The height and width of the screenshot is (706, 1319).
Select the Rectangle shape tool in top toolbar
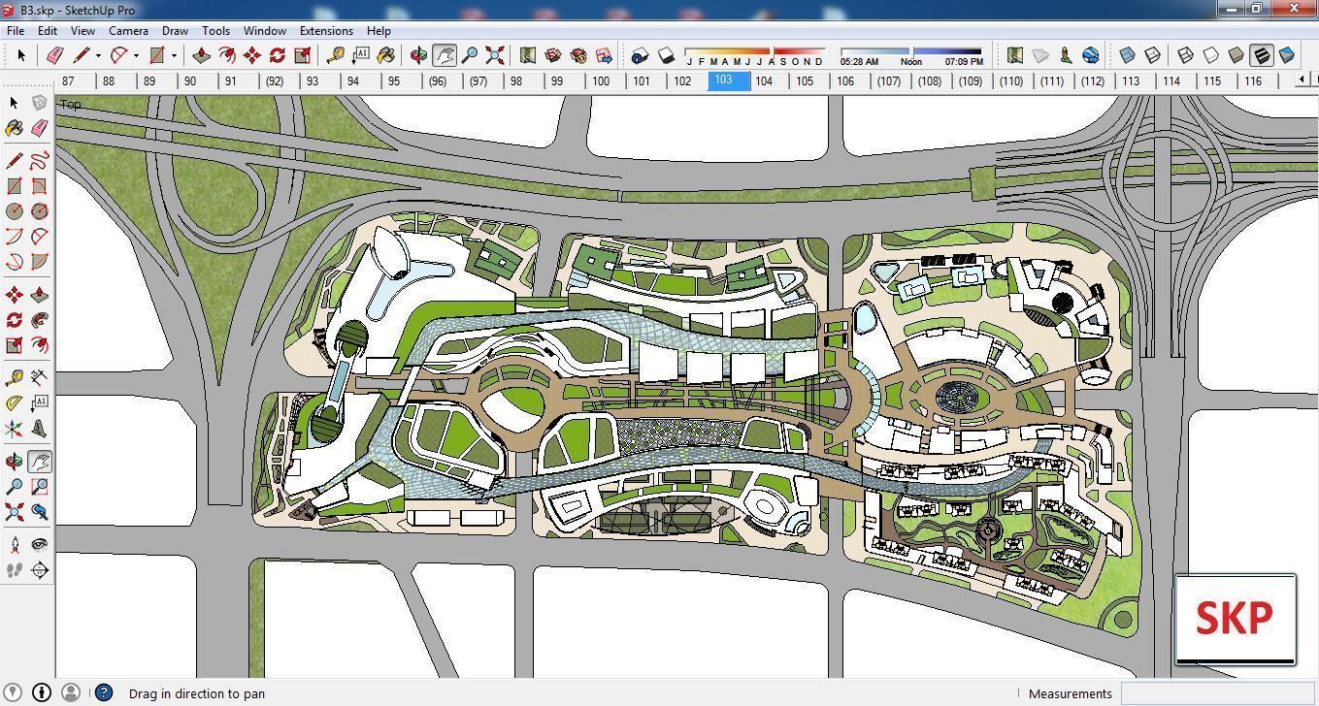156,55
